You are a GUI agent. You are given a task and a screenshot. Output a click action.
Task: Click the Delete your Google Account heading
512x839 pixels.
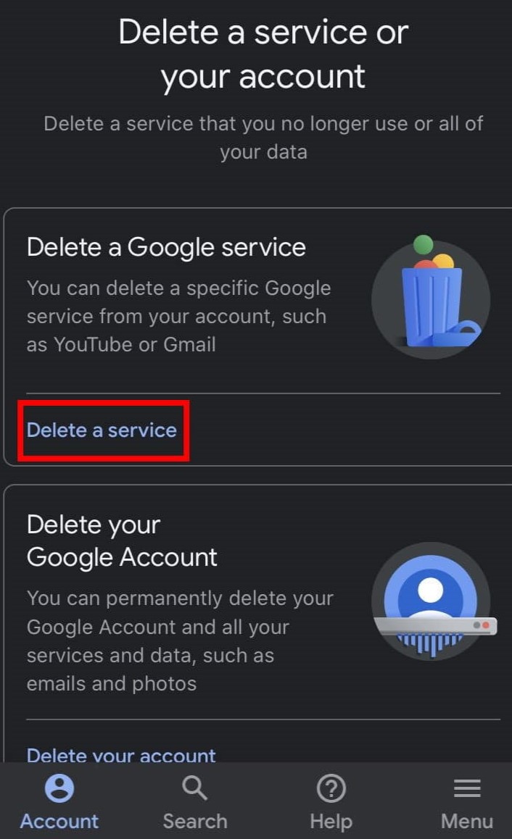tap(122, 541)
